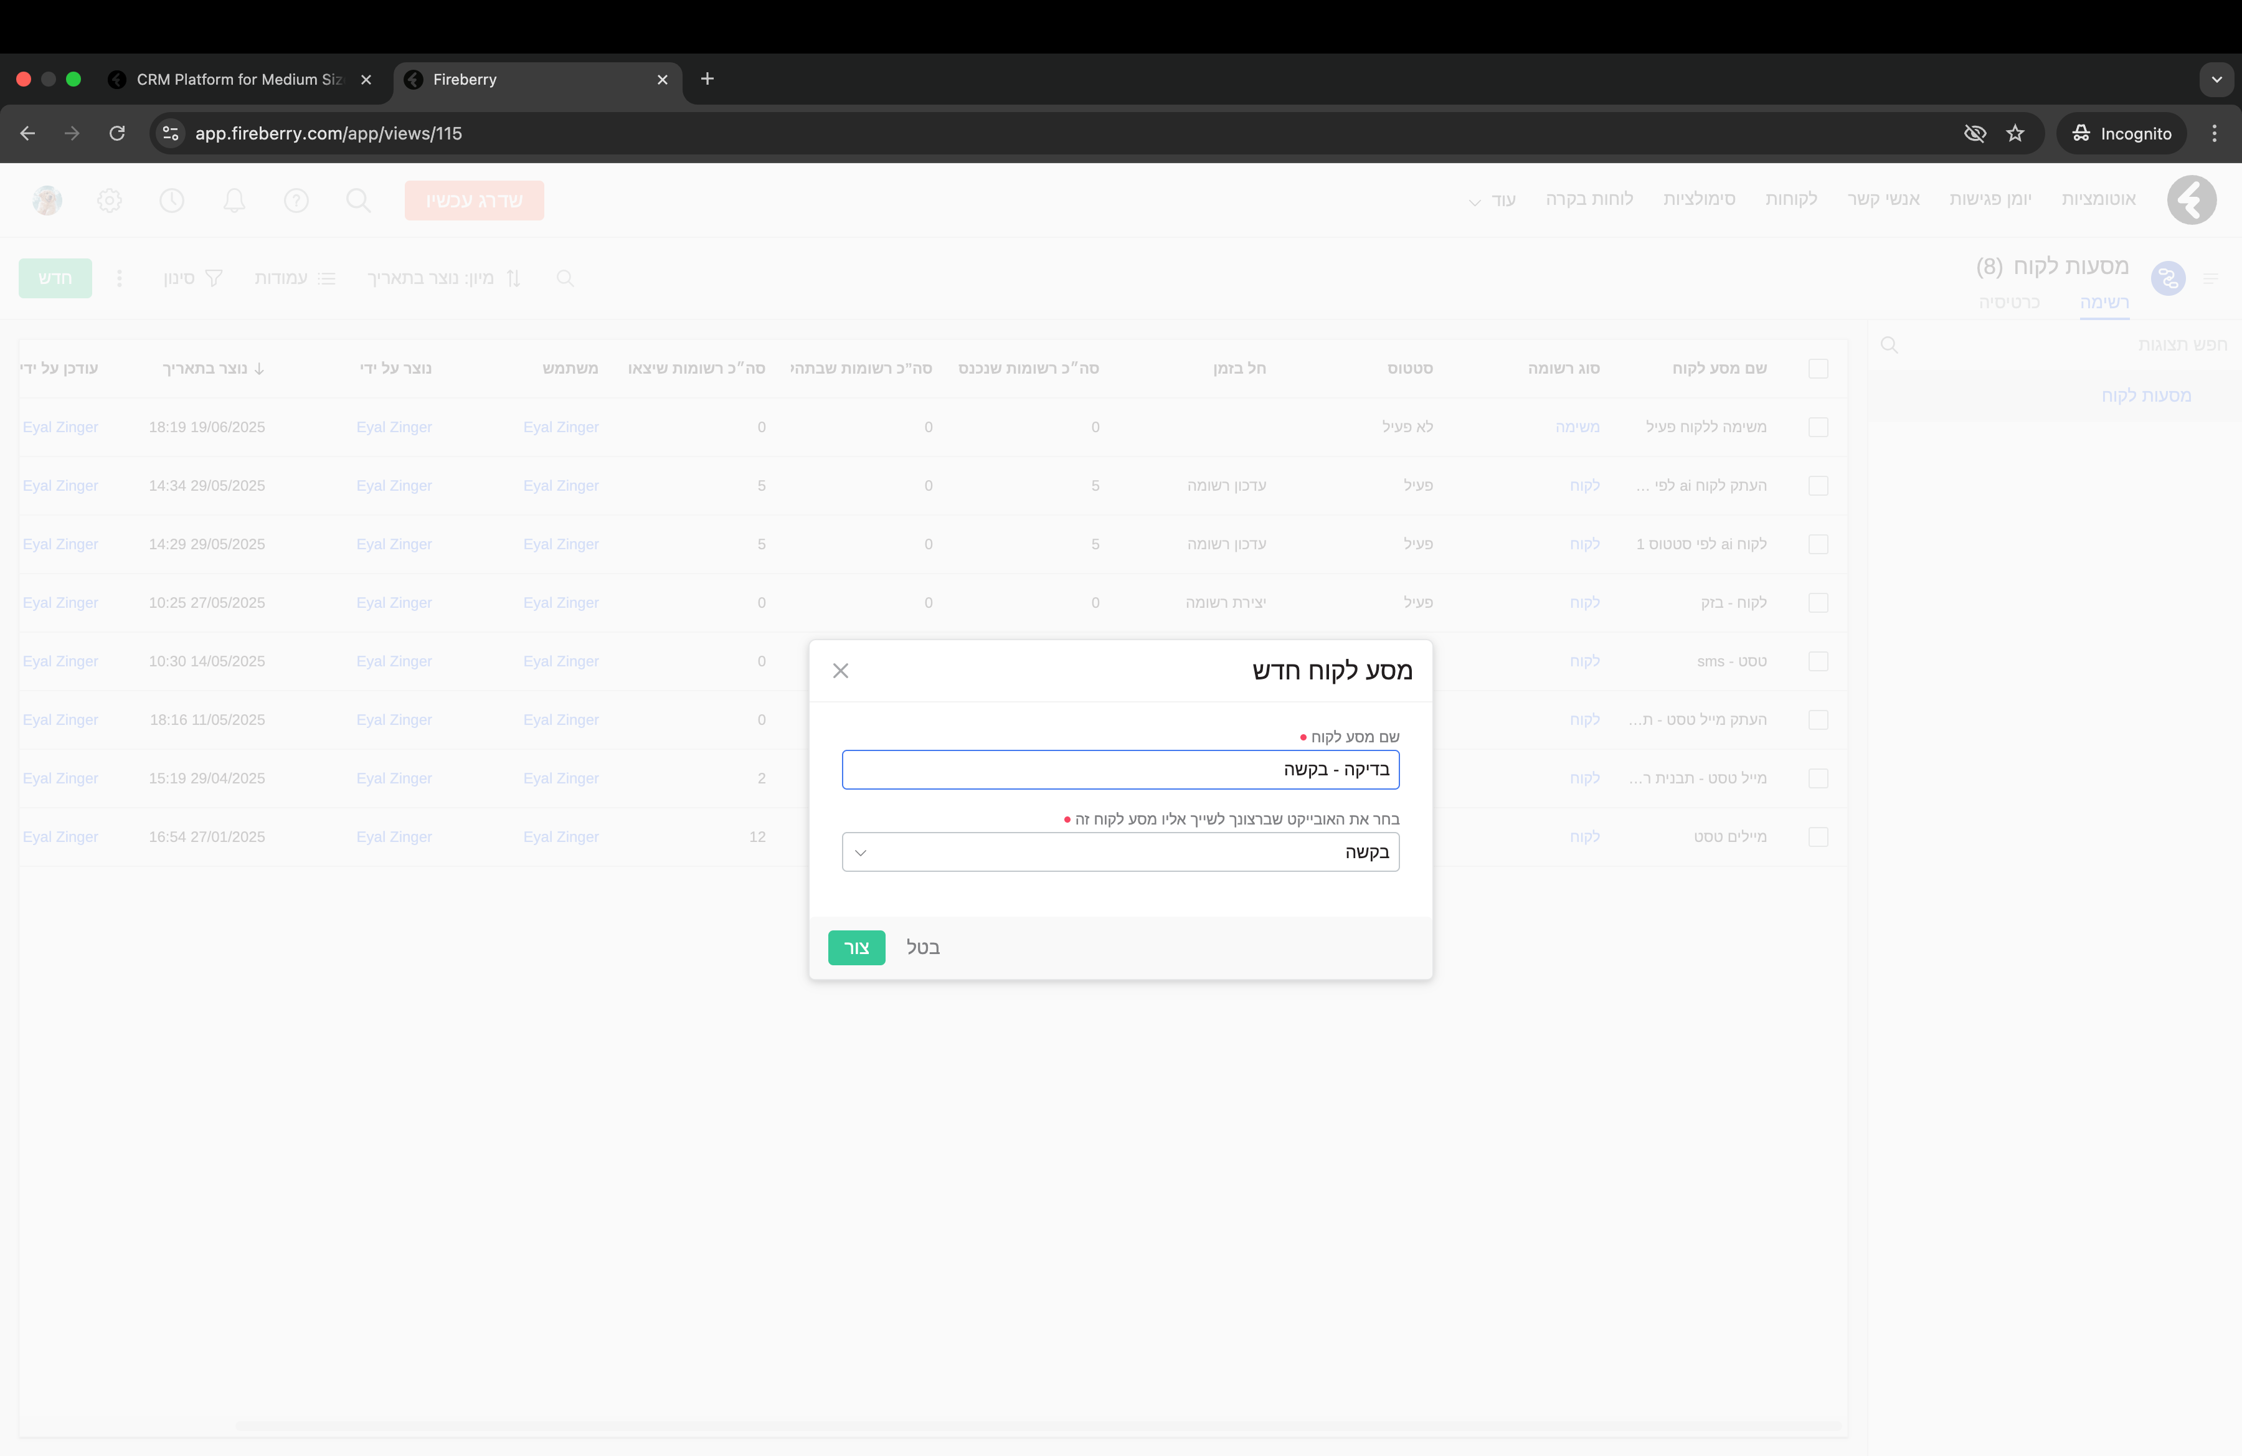2242x1456 pixels.
Task: Expand the tab search chevron
Action: pos(2216,79)
